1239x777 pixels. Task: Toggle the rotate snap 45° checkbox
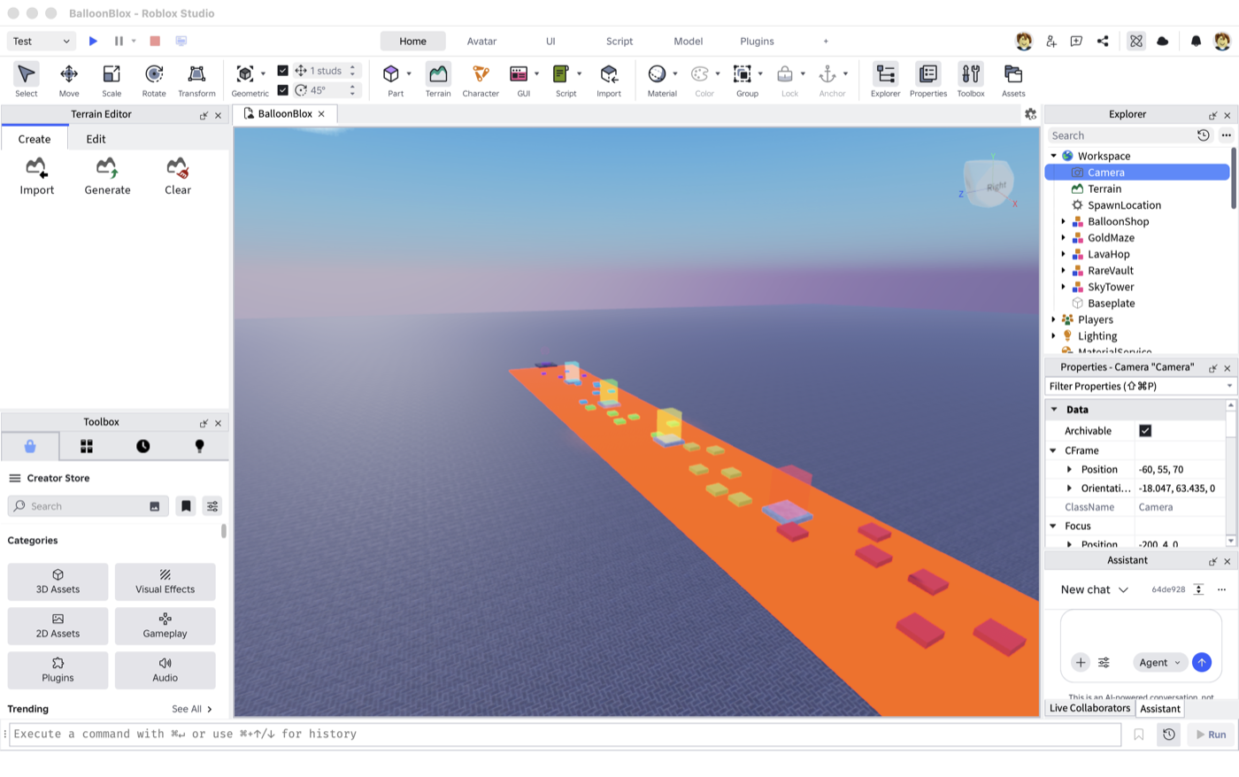pos(283,90)
